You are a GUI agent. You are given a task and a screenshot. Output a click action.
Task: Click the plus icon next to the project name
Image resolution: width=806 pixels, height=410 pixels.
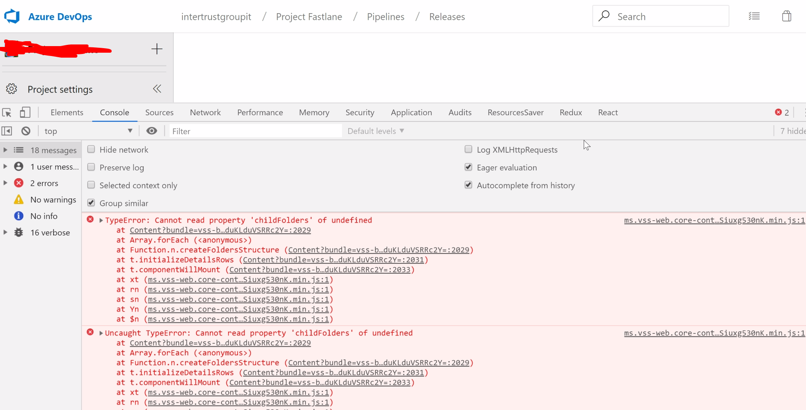[x=157, y=49]
